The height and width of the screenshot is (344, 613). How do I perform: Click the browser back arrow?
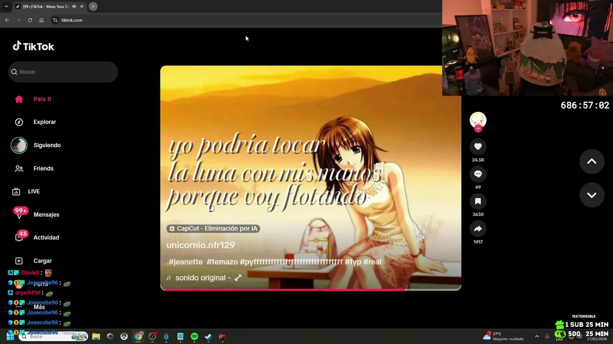click(x=7, y=20)
